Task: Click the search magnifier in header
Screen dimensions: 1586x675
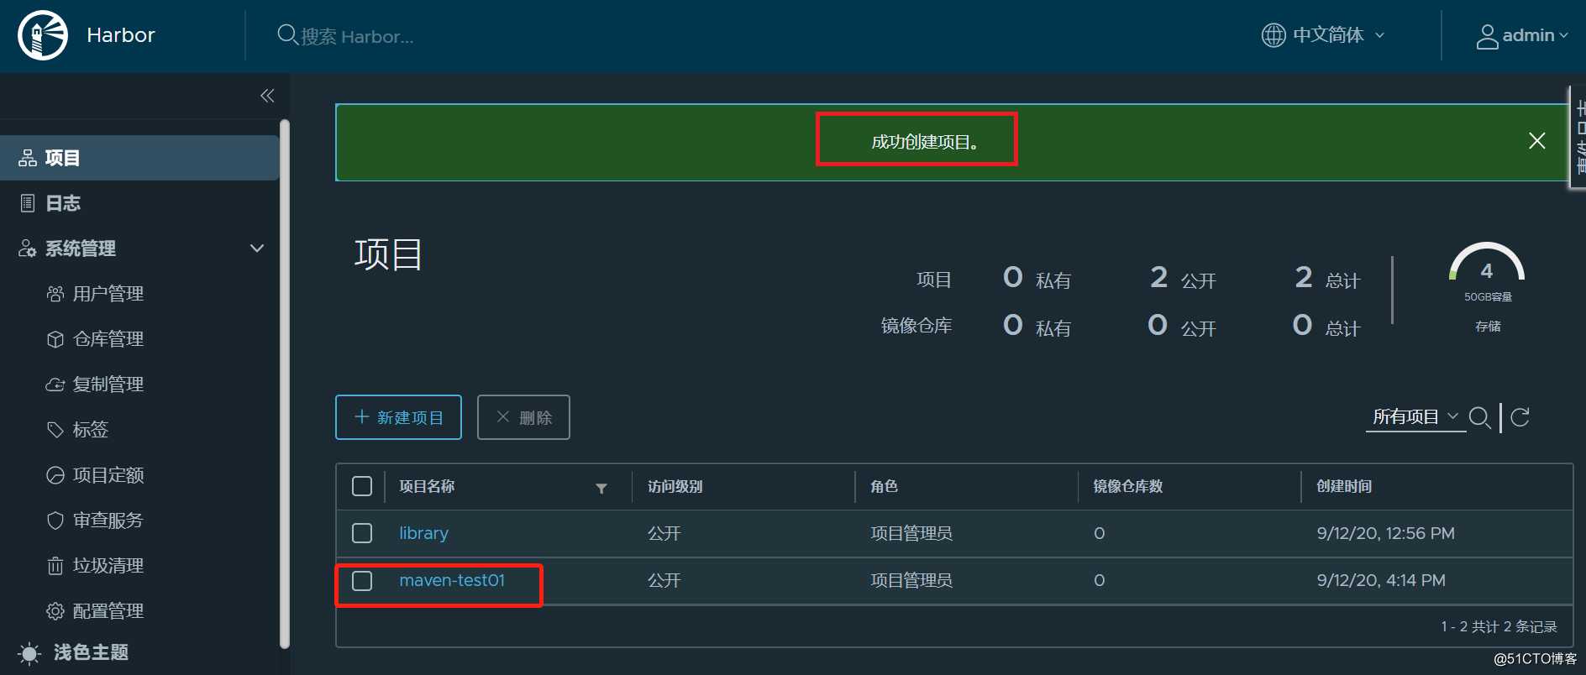Action: [x=286, y=34]
